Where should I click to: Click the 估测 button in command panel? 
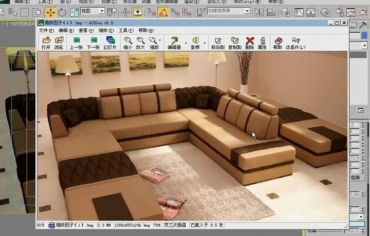pos(355,178)
